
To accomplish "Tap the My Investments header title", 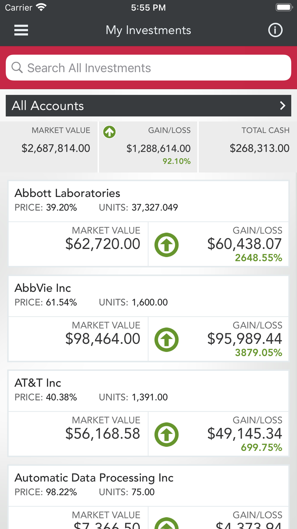I will coord(148,30).
